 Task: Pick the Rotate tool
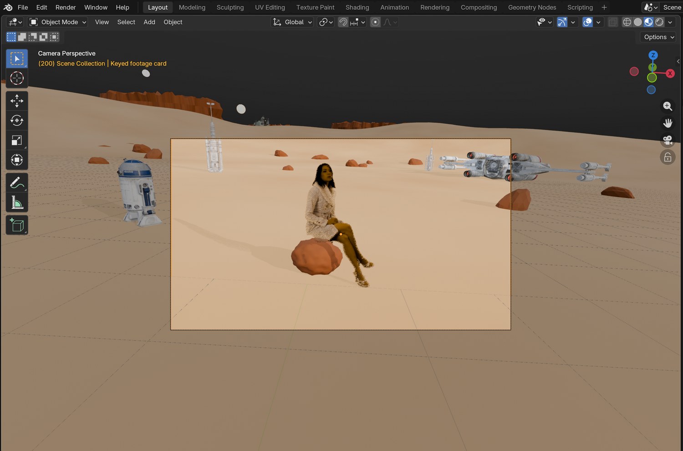17,120
